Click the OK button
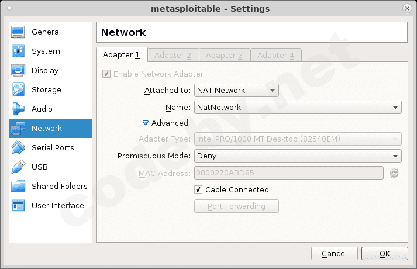 [x=384, y=254]
